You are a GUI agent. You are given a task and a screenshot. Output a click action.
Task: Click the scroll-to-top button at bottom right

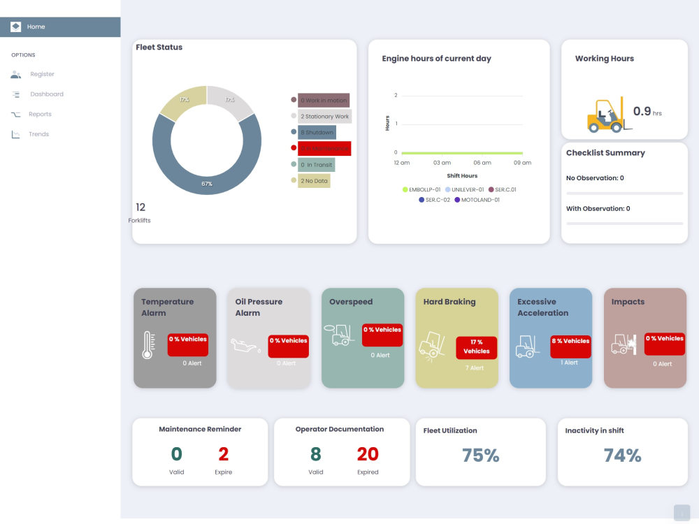click(x=682, y=512)
